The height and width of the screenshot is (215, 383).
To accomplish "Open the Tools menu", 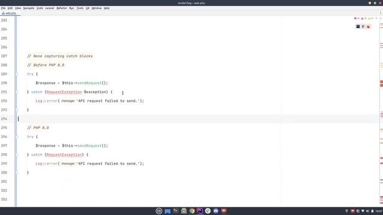I will [80, 8].
